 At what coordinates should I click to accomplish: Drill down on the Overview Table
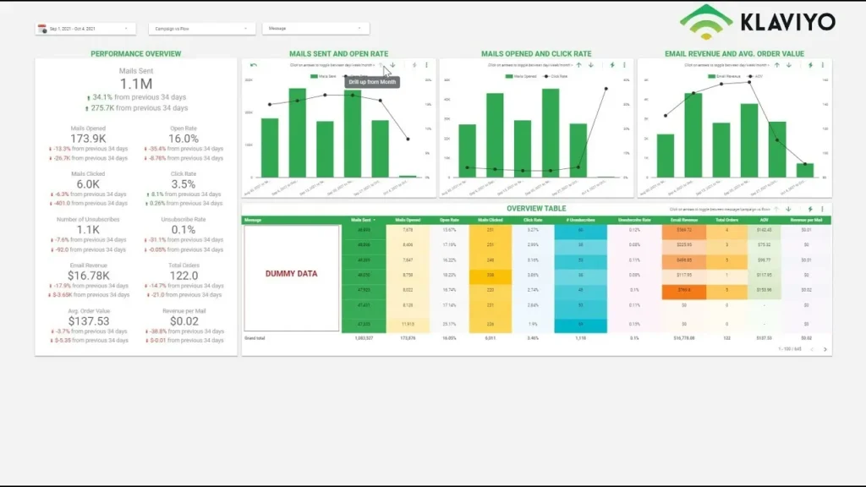788,210
